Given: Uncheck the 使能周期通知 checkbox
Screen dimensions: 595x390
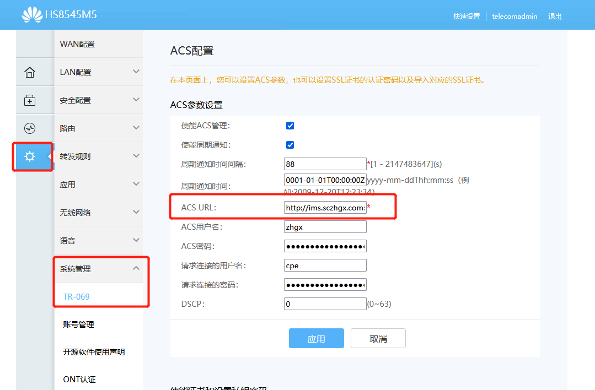Looking at the screenshot, I should 290,145.
